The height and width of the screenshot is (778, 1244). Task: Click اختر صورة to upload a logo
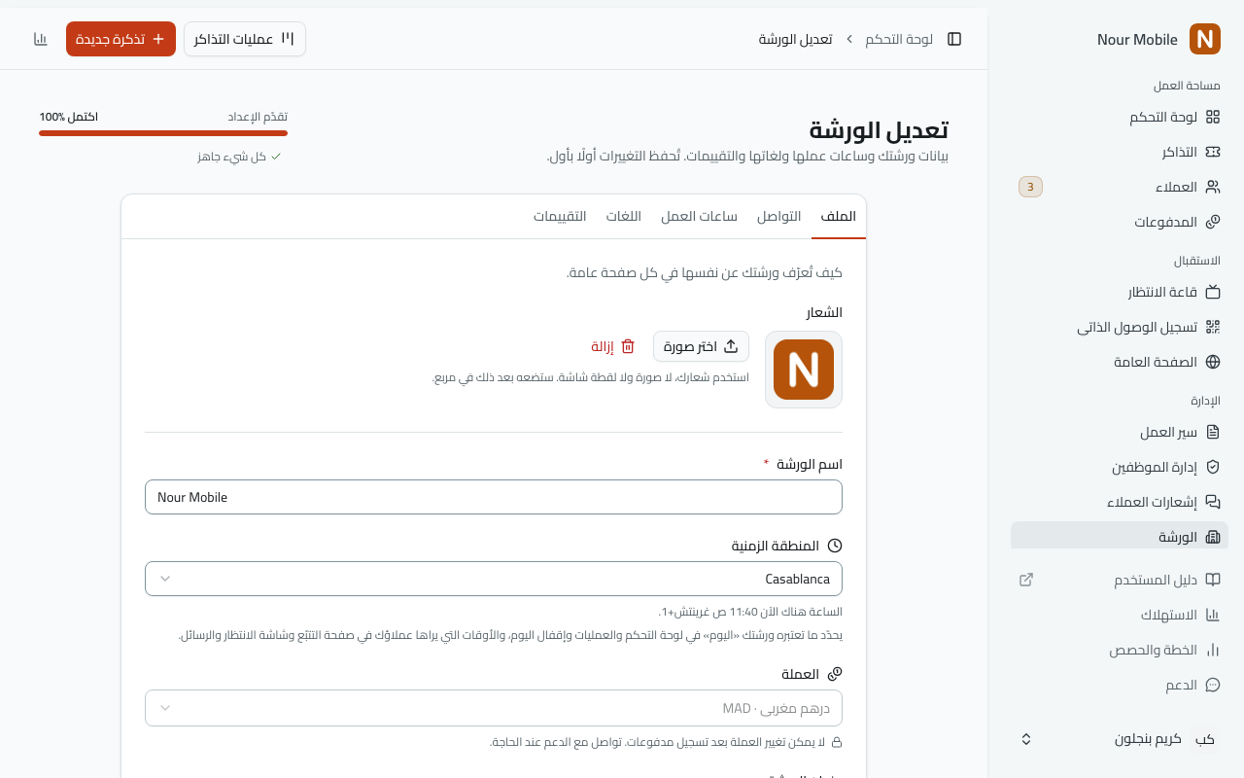pos(702,346)
